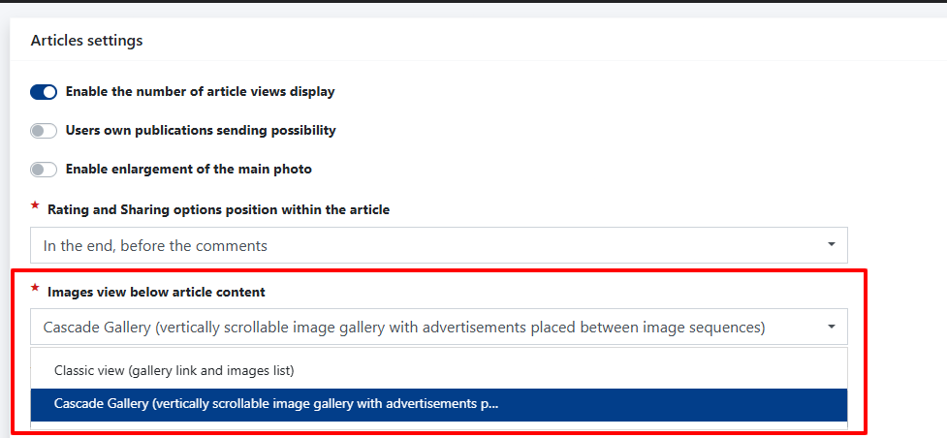This screenshot has height=438, width=947.
Task: Turn on main photo enlargement switch
Action: pos(44,170)
